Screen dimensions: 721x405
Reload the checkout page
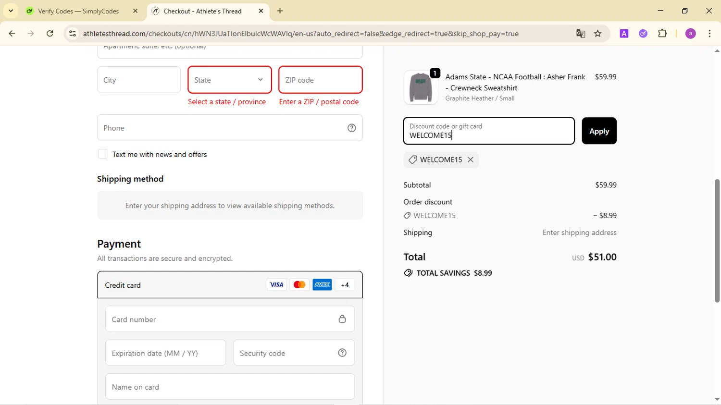pyautogui.click(x=50, y=34)
